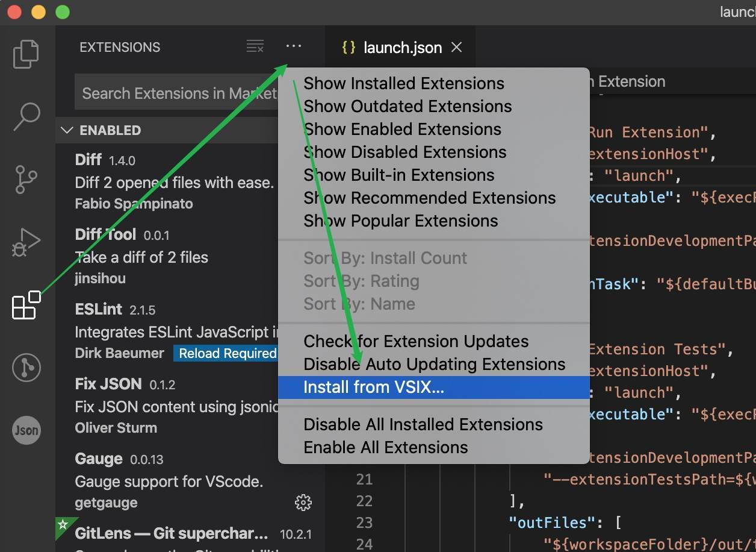The height and width of the screenshot is (552, 756).
Task: Click the author name Oliver Sturm
Action: pos(116,428)
